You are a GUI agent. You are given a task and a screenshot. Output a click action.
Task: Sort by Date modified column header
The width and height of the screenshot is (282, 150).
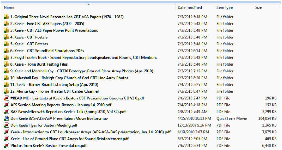pyautogui.click(x=190, y=7)
